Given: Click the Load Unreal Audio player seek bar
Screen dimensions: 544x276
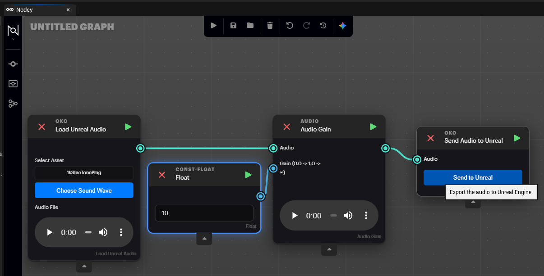Looking at the screenshot, I should (x=88, y=232).
